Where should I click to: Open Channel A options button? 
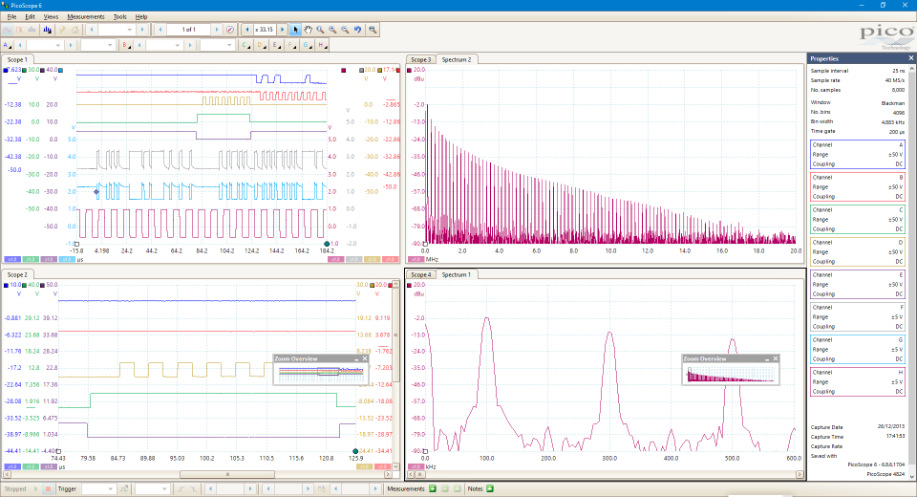pyautogui.click(x=7, y=45)
